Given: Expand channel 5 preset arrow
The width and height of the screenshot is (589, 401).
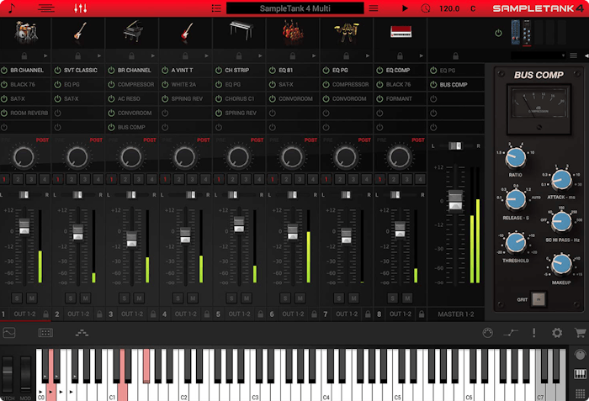Looking at the screenshot, I should pos(260,56).
